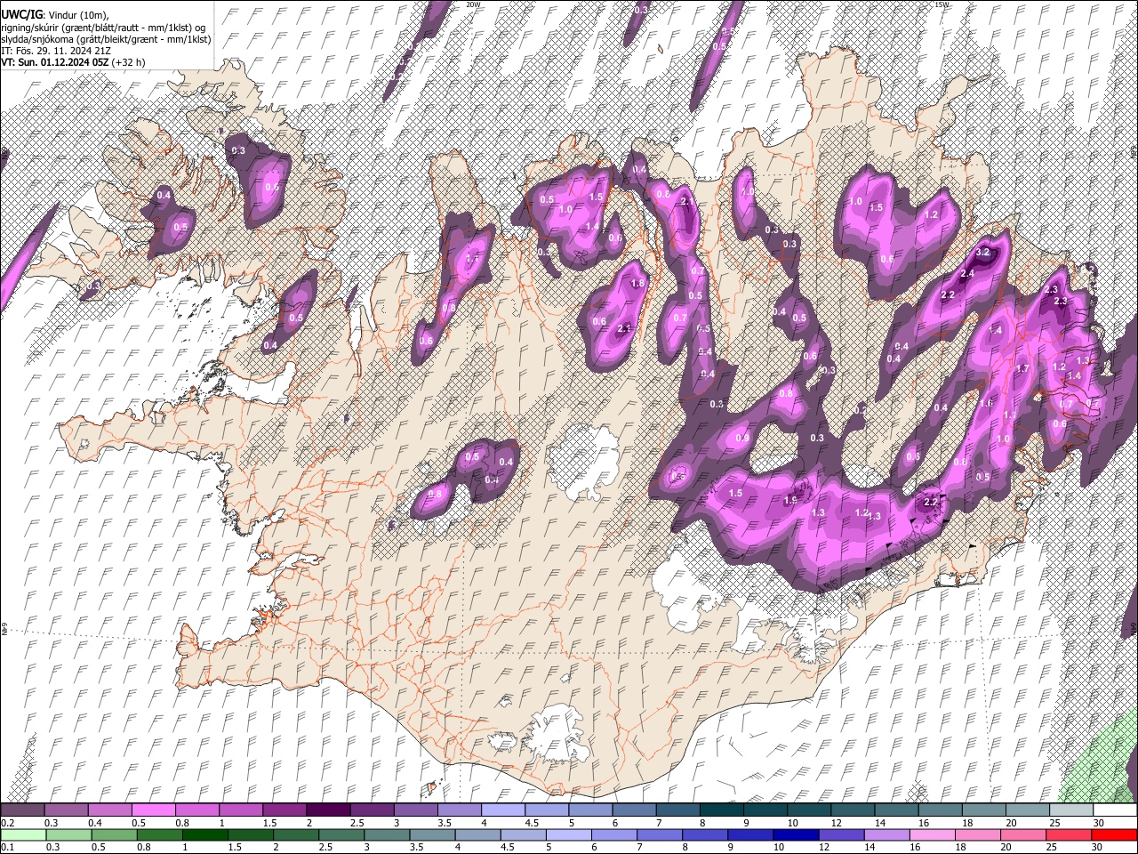1138x854 pixels.
Task: Pick light grey upper swatch between 25 and 30
Action: point(1071,810)
